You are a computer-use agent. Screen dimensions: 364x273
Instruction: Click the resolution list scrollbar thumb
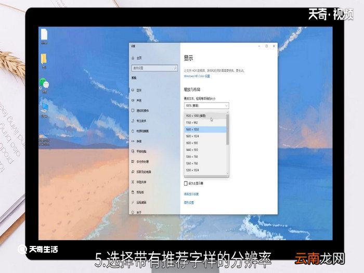pyautogui.click(x=228, y=129)
